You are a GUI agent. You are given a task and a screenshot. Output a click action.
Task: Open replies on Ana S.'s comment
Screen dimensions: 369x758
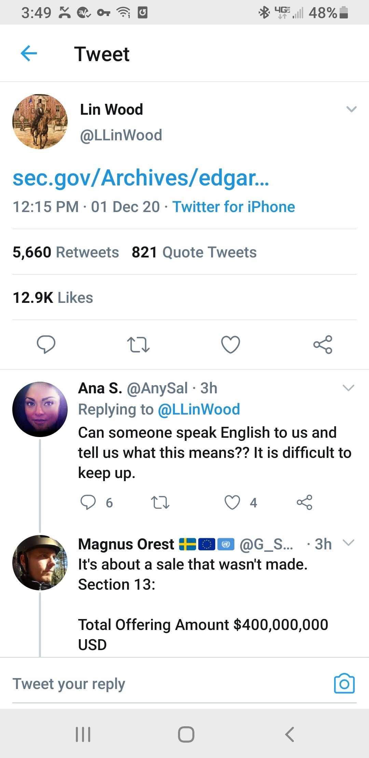pyautogui.click(x=88, y=502)
